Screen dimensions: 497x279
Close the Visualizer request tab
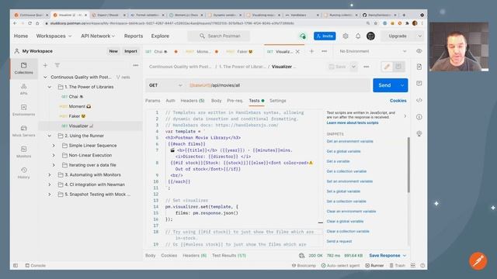(x=297, y=52)
